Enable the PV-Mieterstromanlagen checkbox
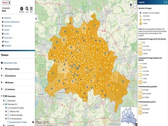The width and height of the screenshot is (168, 126). click(x=8, y=115)
